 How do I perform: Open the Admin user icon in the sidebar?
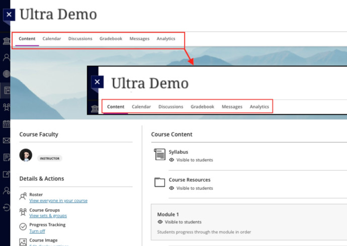point(7,191)
